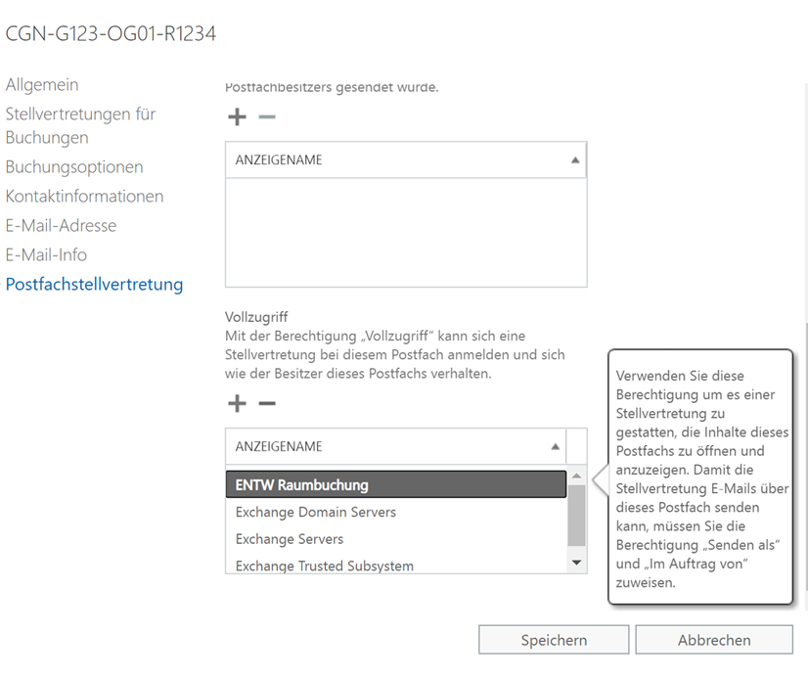Save changes with Speichern button
Screen dimensions: 808x680
pos(554,640)
